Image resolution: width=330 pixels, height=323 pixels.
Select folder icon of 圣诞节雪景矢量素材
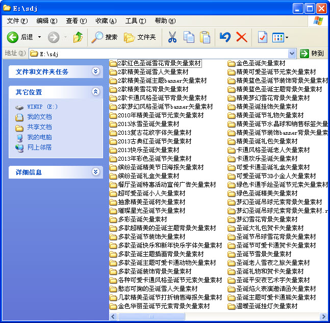click(232, 254)
